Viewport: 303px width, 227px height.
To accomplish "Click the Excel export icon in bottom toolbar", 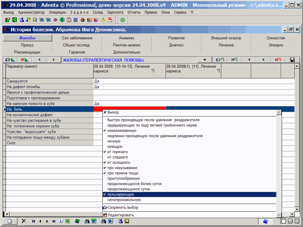I will click(x=67, y=221).
